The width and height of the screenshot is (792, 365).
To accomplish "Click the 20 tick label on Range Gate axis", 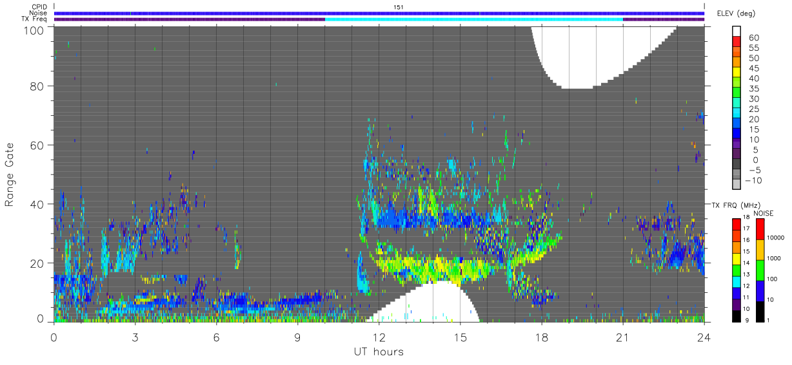I will coord(36,263).
